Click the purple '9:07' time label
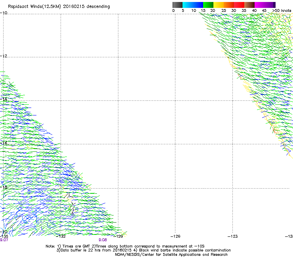Screen dimensions: 293x257 [x=4, y=240]
